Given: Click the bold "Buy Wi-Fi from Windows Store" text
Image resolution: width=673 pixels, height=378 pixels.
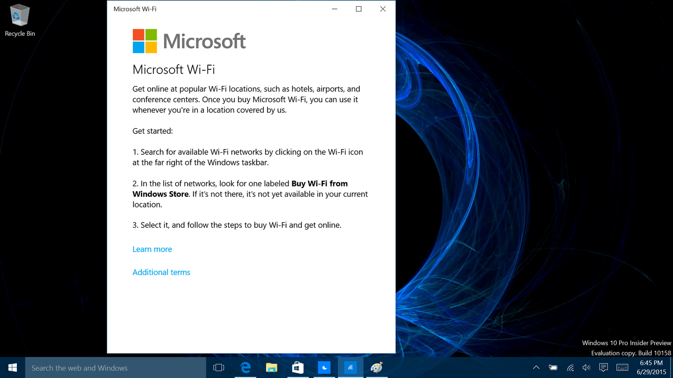Looking at the screenshot, I should pos(240,188).
